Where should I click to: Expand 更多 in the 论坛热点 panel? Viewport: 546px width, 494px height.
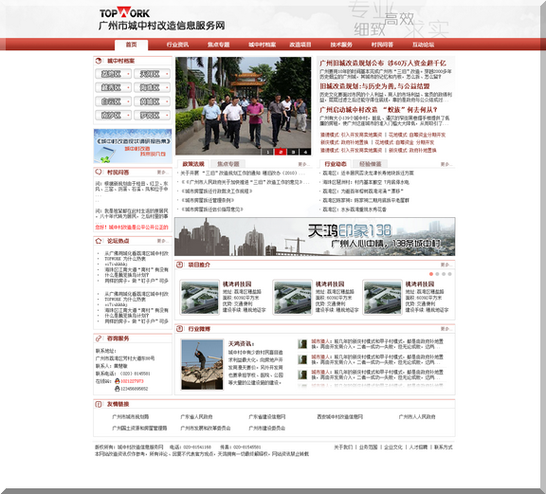pyautogui.click(x=162, y=241)
